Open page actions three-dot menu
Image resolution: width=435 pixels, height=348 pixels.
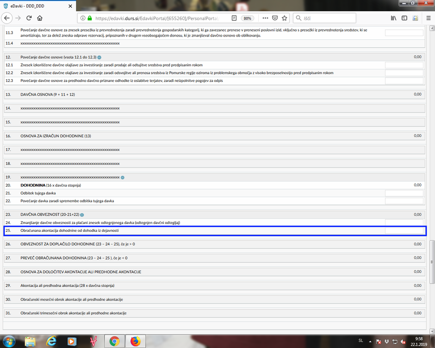coord(265,18)
